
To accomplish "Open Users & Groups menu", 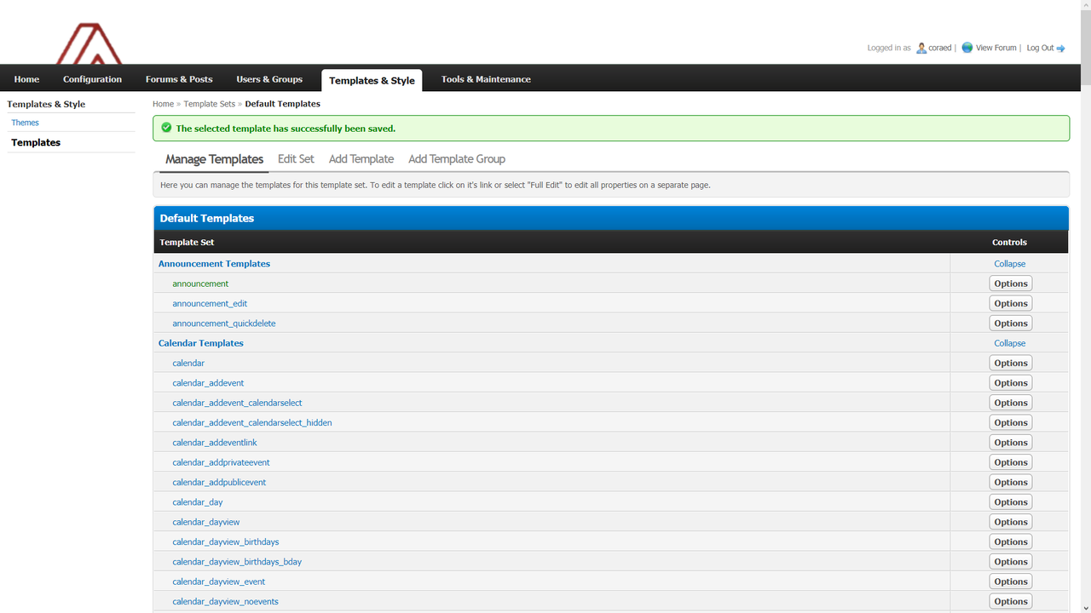I will pos(269,79).
